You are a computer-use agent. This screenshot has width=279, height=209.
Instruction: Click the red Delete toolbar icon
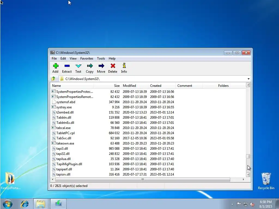tap(113, 66)
